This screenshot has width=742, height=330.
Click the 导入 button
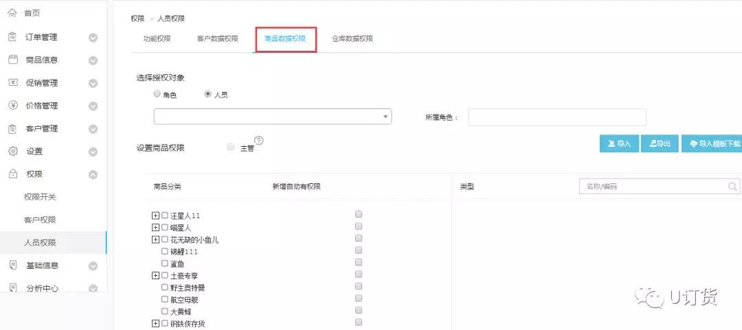(x=620, y=143)
